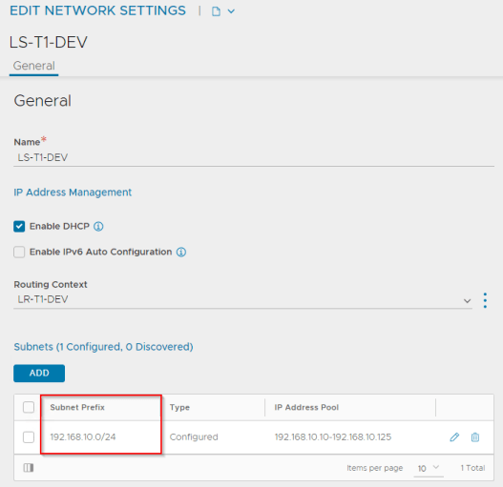503x487 pixels.
Task: Select the 192.168.10.0/24 row checkbox
Action: click(x=29, y=437)
